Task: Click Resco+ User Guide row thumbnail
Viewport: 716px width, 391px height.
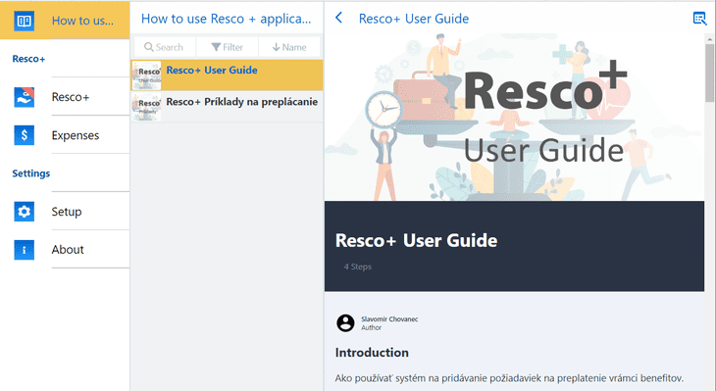Action: point(146,75)
